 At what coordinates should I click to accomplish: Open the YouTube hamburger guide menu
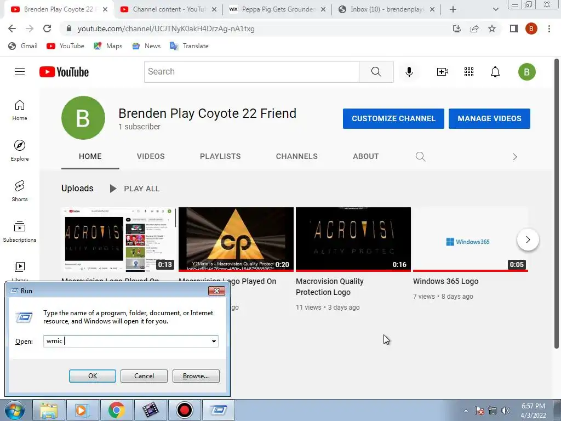tap(20, 72)
